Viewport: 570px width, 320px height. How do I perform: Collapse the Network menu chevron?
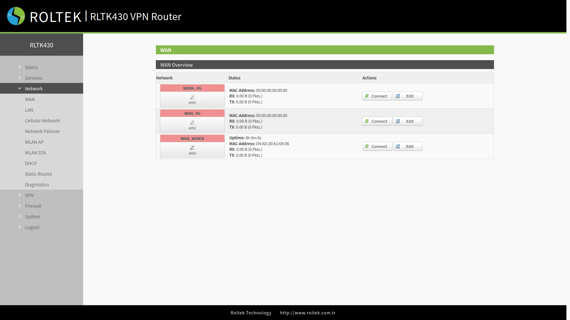point(20,88)
